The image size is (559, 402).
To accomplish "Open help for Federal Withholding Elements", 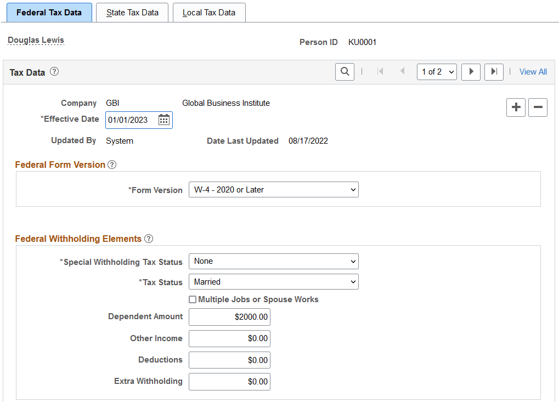I will [148, 239].
